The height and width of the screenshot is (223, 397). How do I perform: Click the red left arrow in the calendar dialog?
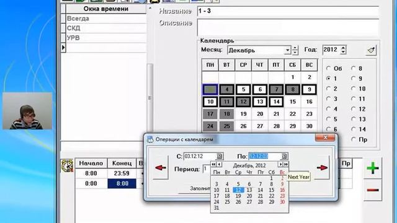[161, 168]
